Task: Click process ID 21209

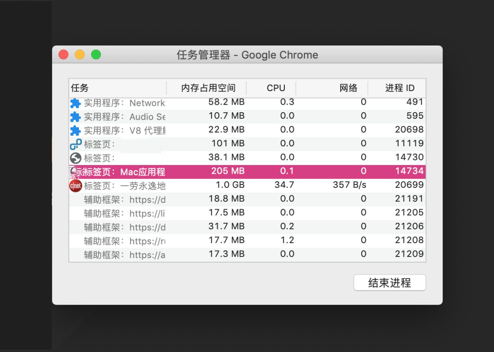Action: click(x=409, y=254)
